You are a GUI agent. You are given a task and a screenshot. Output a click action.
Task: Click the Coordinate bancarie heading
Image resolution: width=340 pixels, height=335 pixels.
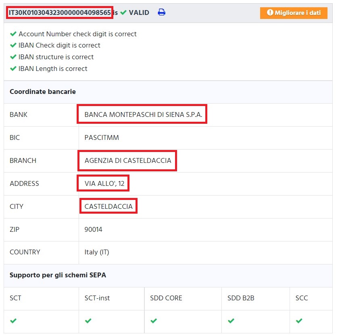pos(43,92)
